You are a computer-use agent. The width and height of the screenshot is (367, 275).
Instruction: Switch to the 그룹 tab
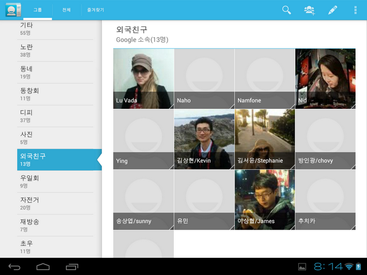tap(38, 10)
